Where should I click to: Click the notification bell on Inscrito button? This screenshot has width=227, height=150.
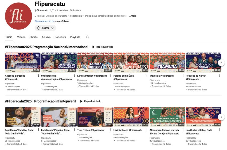[38, 28]
